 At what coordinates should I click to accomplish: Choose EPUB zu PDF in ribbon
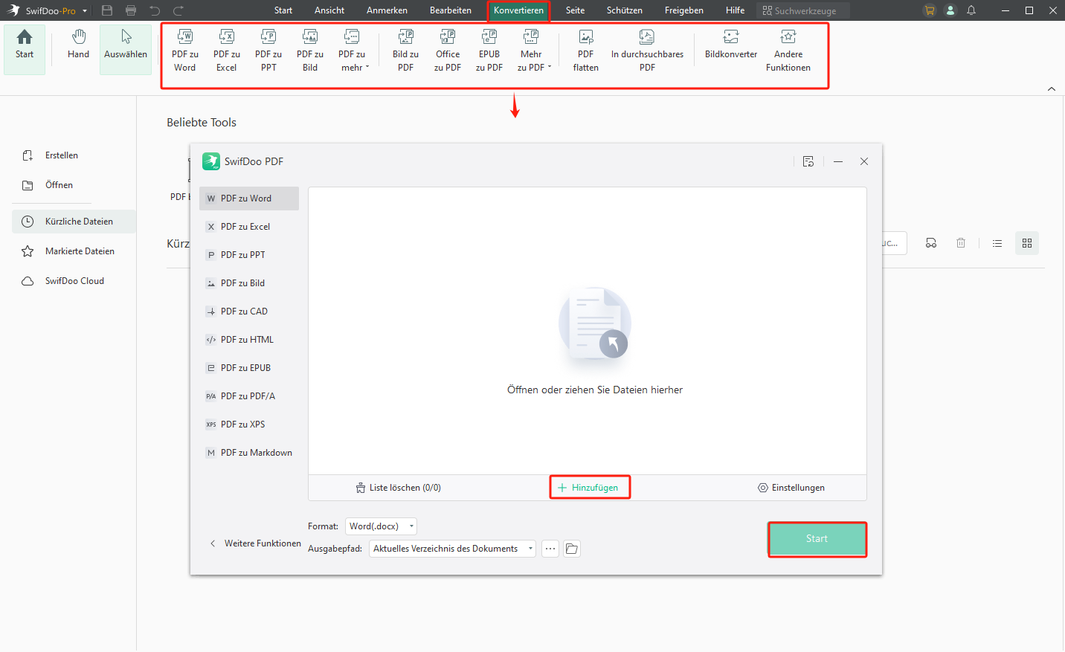(x=489, y=51)
